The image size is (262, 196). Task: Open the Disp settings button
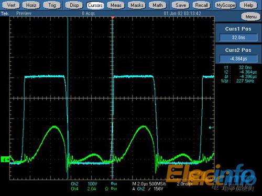pos(74,5)
